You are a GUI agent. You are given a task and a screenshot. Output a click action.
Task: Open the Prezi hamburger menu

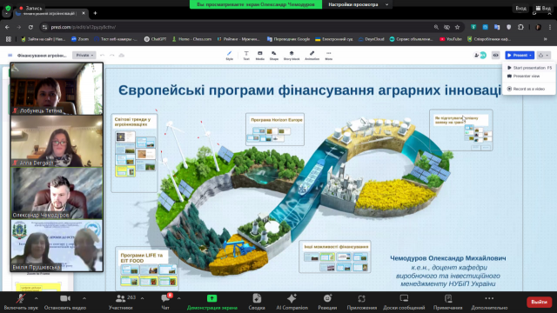pos(10,56)
